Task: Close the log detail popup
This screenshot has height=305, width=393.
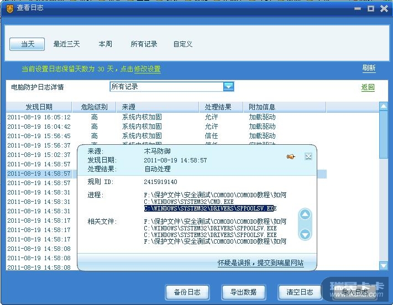Action: click(308, 156)
